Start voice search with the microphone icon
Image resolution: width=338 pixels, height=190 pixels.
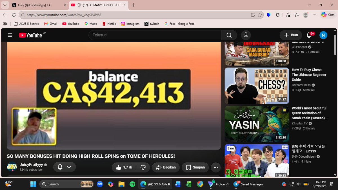pos(246,35)
